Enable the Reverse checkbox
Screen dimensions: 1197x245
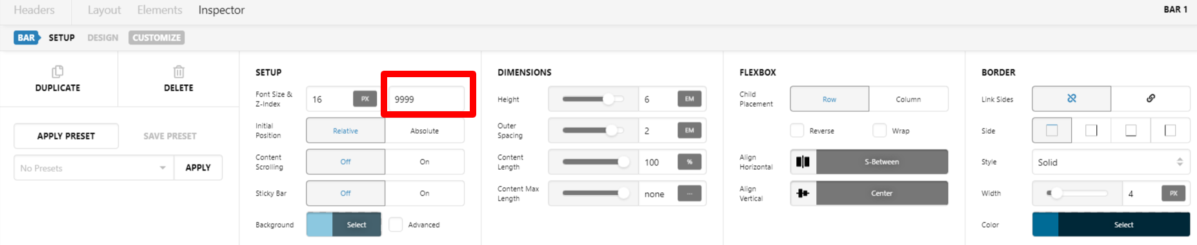pos(797,131)
